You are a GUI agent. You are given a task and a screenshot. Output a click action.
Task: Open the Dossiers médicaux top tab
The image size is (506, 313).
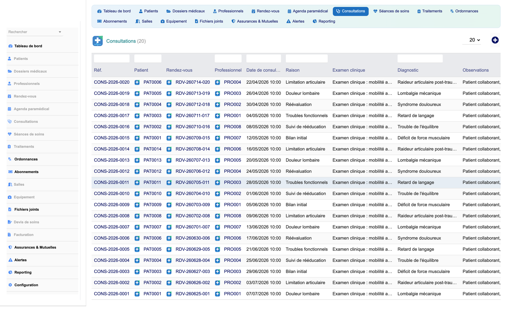(186, 11)
